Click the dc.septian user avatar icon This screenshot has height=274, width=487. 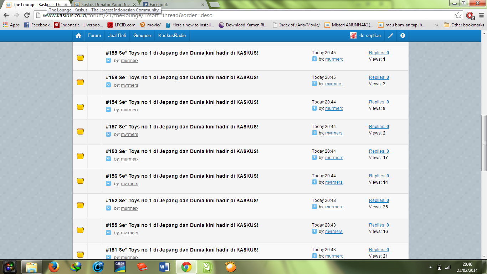click(x=353, y=36)
